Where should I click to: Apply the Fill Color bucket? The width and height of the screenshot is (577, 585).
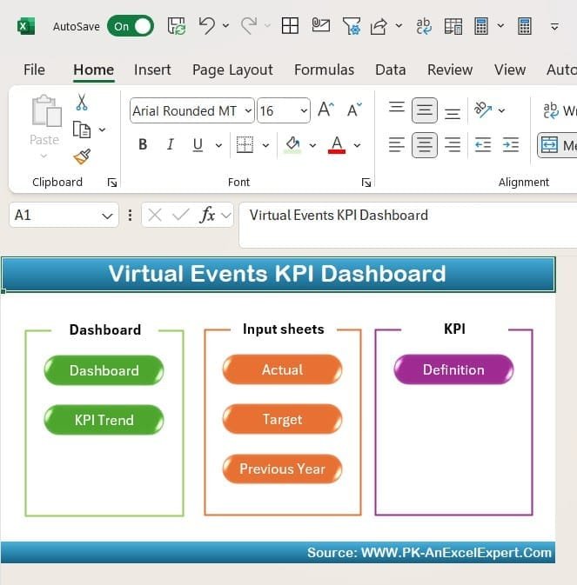pyautogui.click(x=292, y=145)
